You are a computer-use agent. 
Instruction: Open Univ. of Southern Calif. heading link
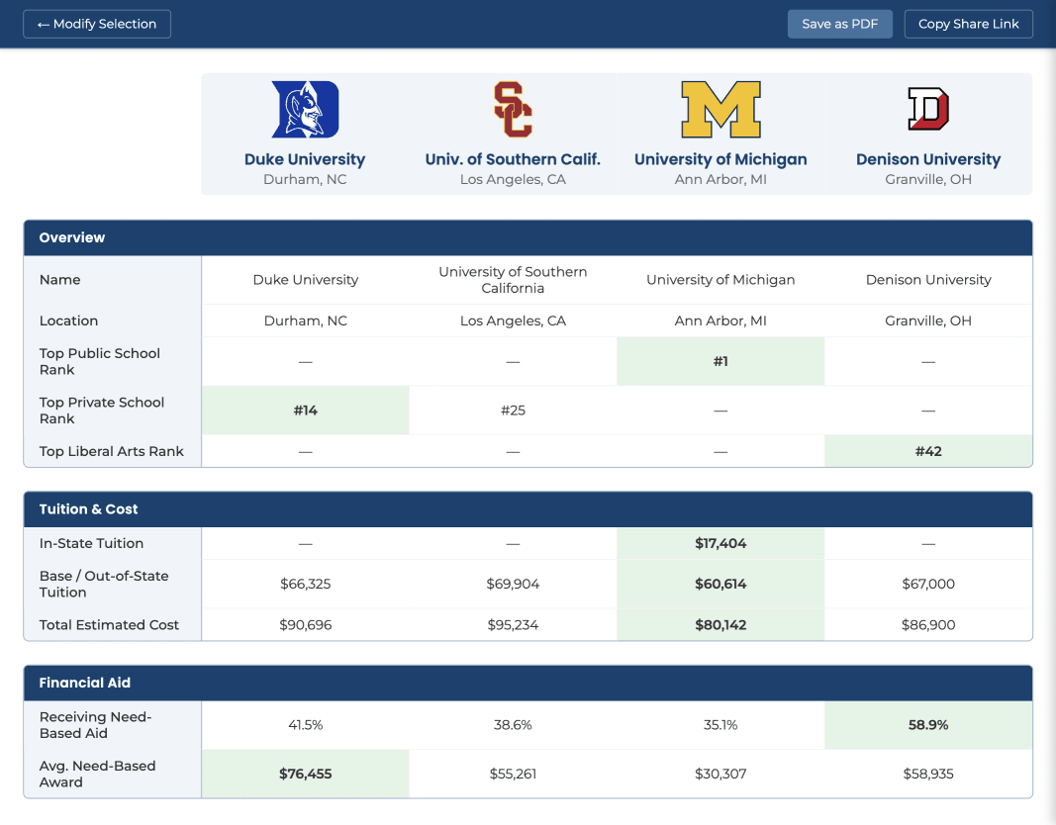pos(513,159)
